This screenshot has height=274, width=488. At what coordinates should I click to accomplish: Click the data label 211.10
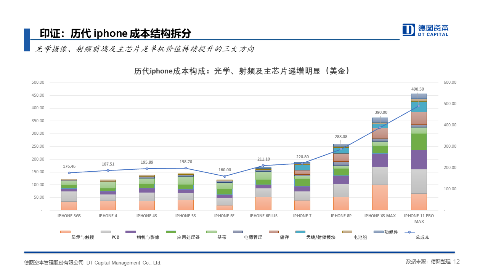coord(263,159)
